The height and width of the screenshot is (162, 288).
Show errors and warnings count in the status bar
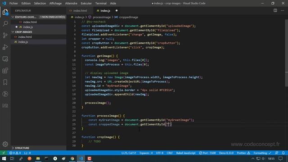[15, 153]
